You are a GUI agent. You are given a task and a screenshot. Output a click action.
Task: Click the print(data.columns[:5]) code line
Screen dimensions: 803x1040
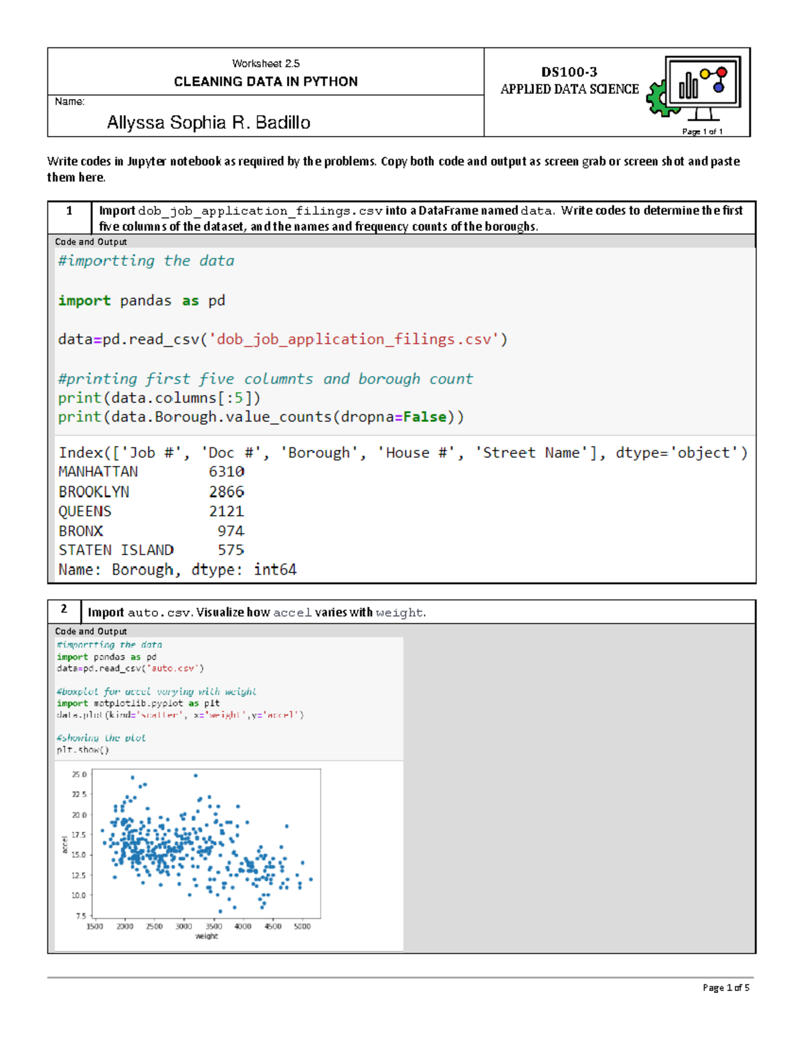coord(159,398)
